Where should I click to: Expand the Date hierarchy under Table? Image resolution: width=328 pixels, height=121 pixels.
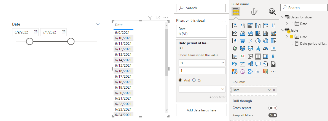coord(287,37)
